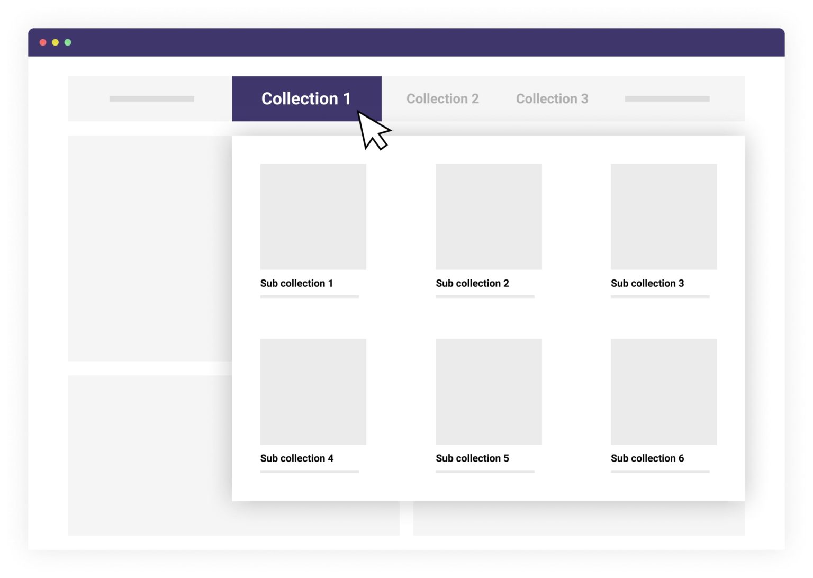Click the red window control dot

pos(43,42)
